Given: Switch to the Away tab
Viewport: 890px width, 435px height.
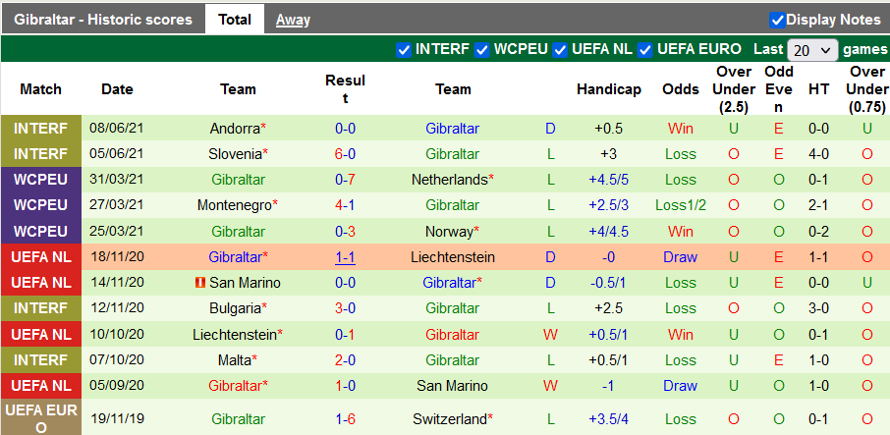Looking at the screenshot, I should (293, 20).
